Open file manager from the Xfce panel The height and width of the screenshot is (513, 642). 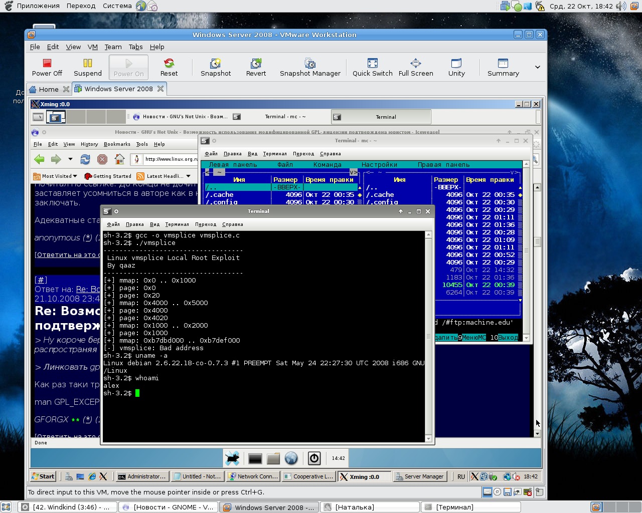(x=273, y=458)
